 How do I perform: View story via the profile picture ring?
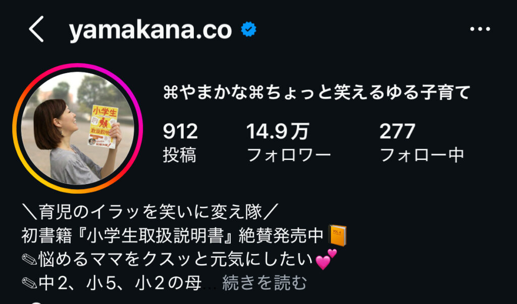77,128
